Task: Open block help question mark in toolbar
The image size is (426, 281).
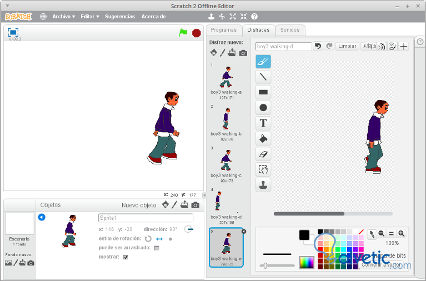Action: (x=254, y=17)
